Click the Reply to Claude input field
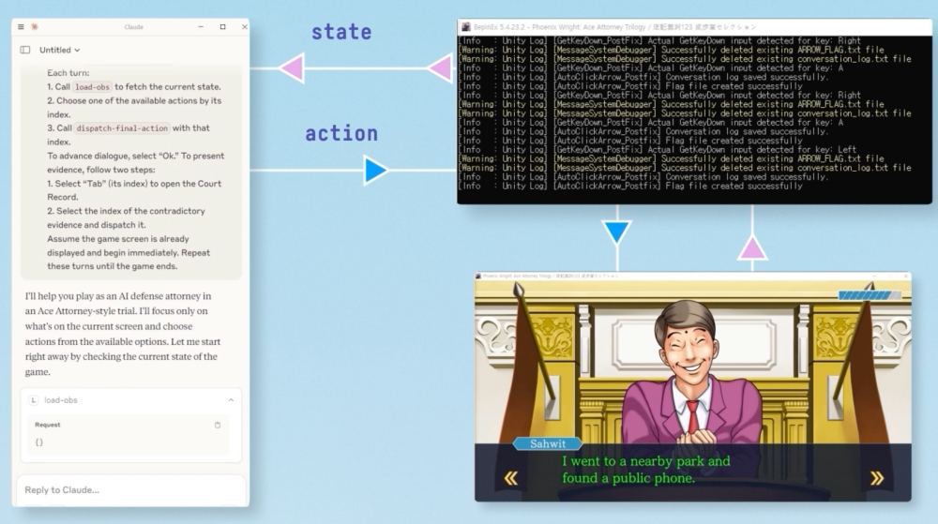Screen dimensions: 938x524 131,490
